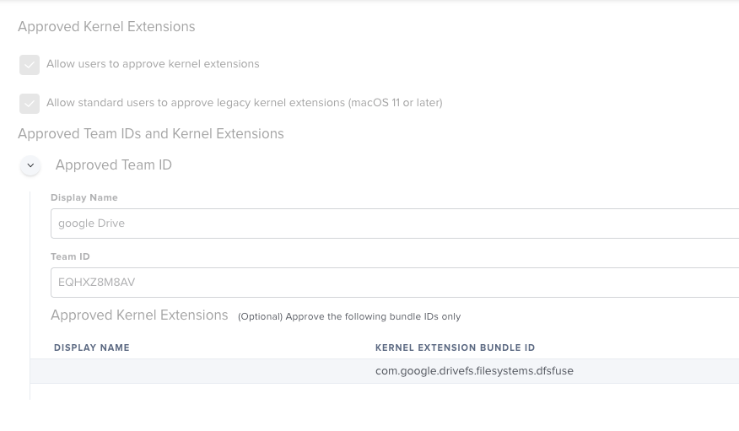Click the Allow users to approve kernel extensions label
Screen dimensions: 739x431
153,63
